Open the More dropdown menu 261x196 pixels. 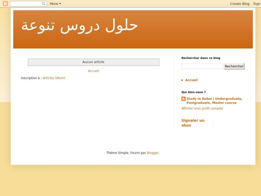55,3
